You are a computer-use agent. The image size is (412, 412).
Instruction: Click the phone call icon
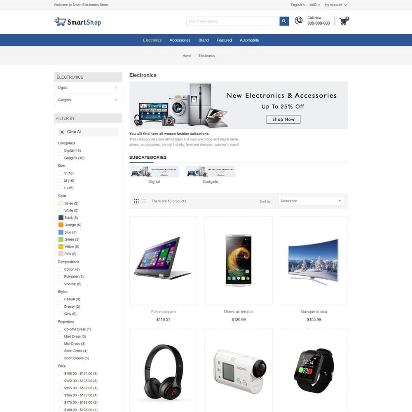pos(298,21)
